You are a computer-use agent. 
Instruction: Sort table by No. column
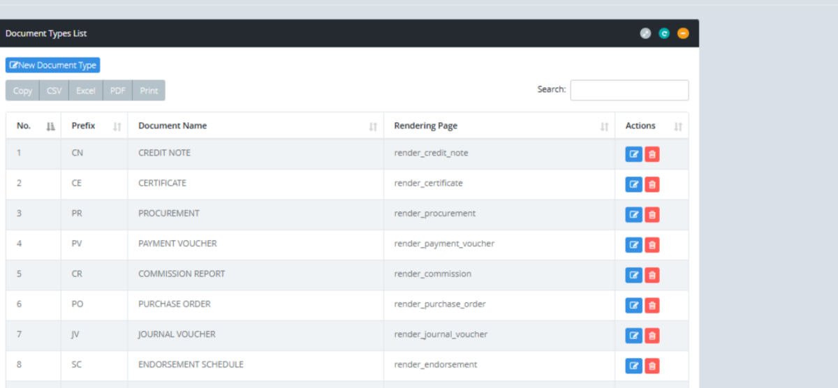33,126
